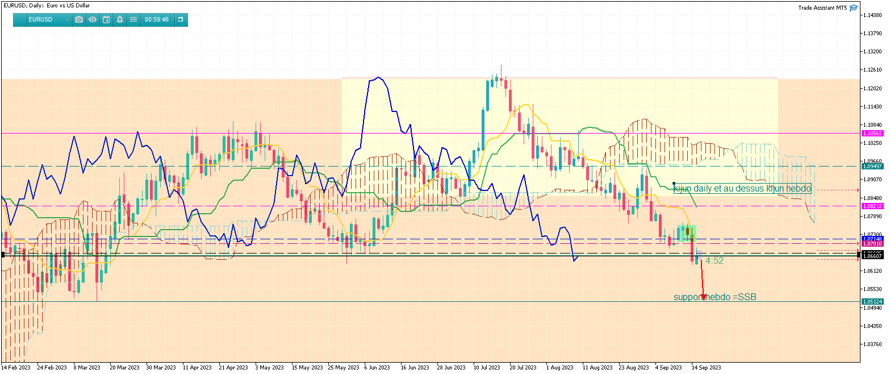Click the 3 May 2023 date label
Screen dimensions: 890x374
269,368
